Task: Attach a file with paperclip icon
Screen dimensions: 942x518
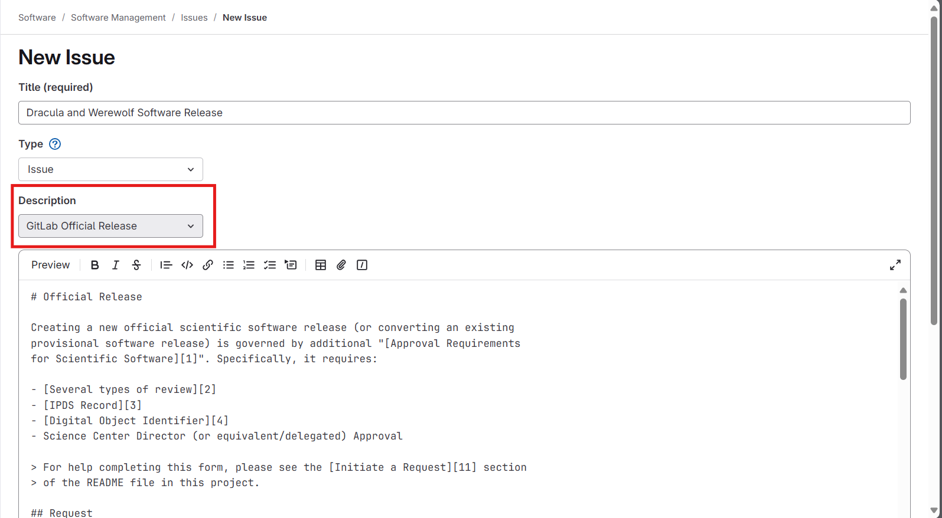Action: [341, 265]
